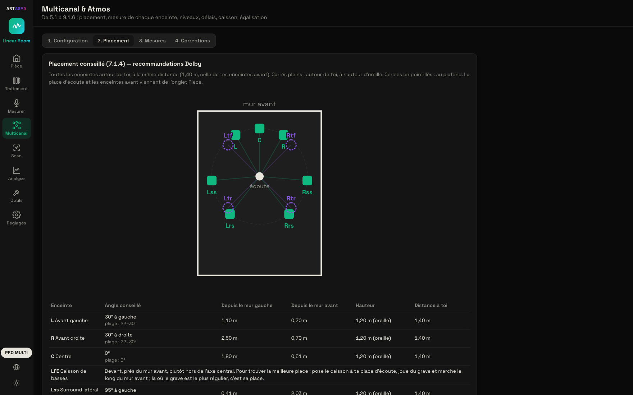633x395 pixels.
Task: Click the '2,50 m' cell in R row
Action: point(229,338)
